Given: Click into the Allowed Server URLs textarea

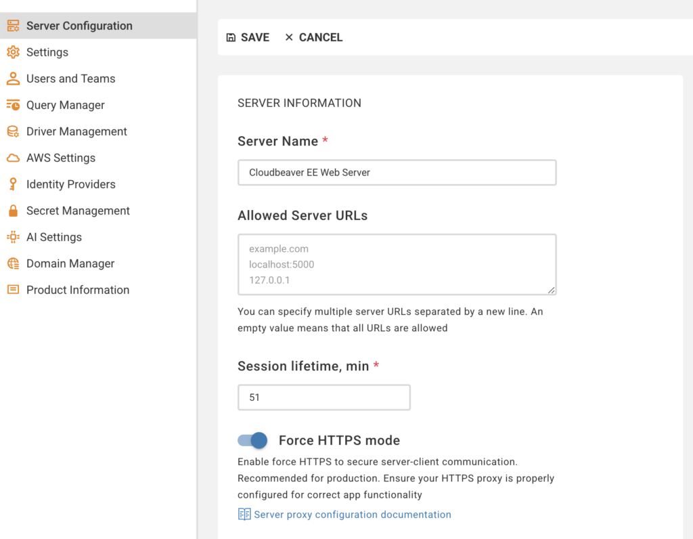Looking at the screenshot, I should coord(397,265).
